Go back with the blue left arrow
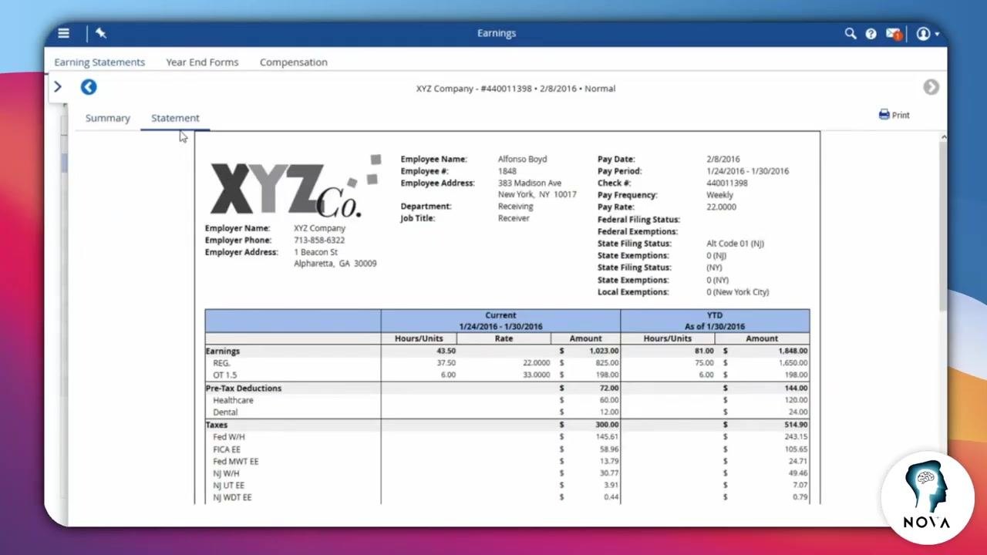The height and width of the screenshot is (555, 987). (x=89, y=87)
